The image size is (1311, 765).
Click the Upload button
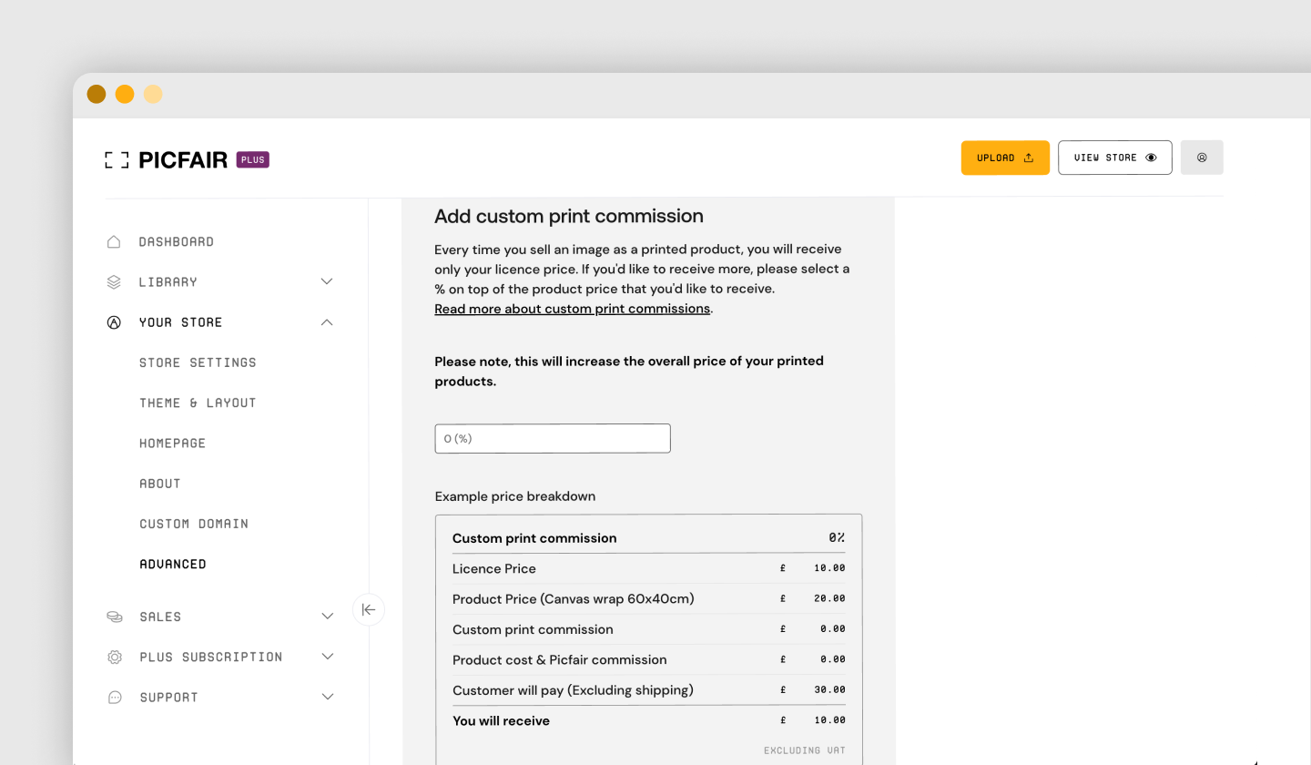[1005, 158]
